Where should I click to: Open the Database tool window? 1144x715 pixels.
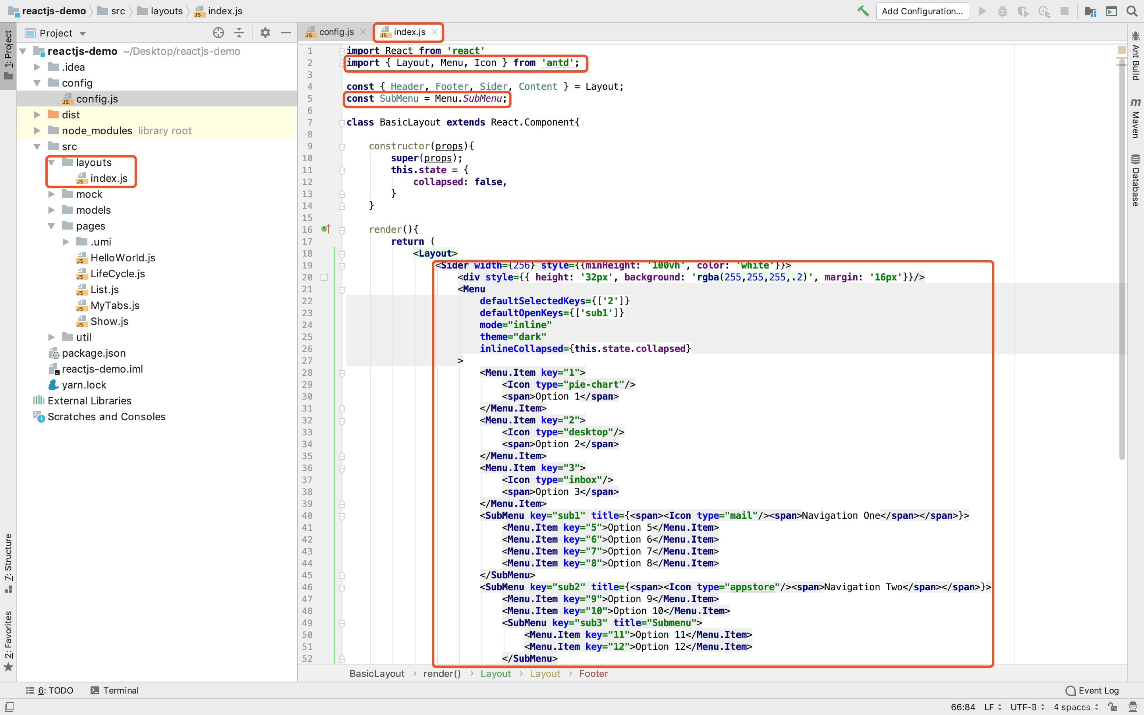pyautogui.click(x=1136, y=180)
